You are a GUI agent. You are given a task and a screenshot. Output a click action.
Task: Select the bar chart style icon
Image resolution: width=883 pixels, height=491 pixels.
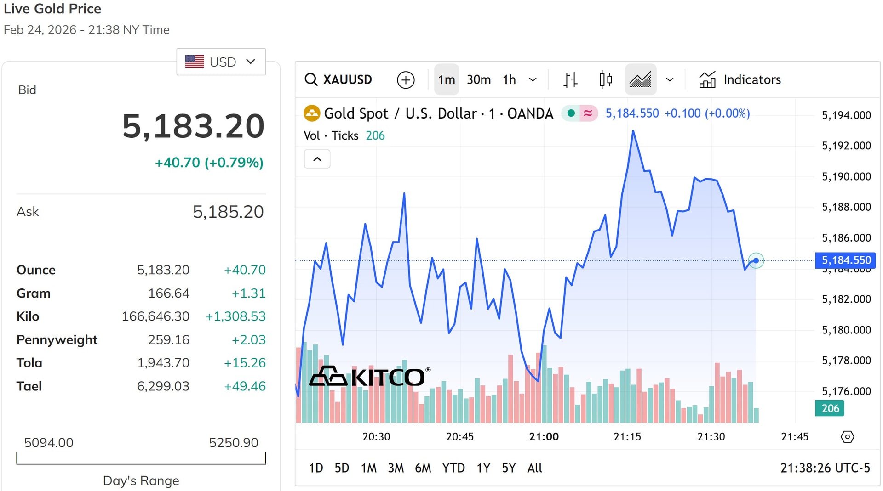[570, 79]
